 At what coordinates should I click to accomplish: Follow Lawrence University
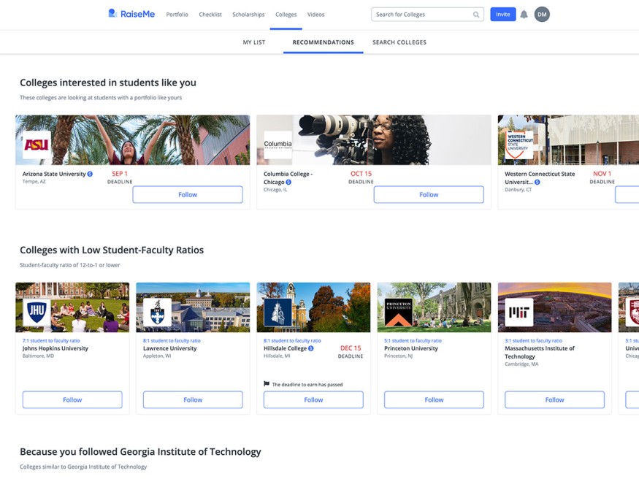[x=193, y=400]
